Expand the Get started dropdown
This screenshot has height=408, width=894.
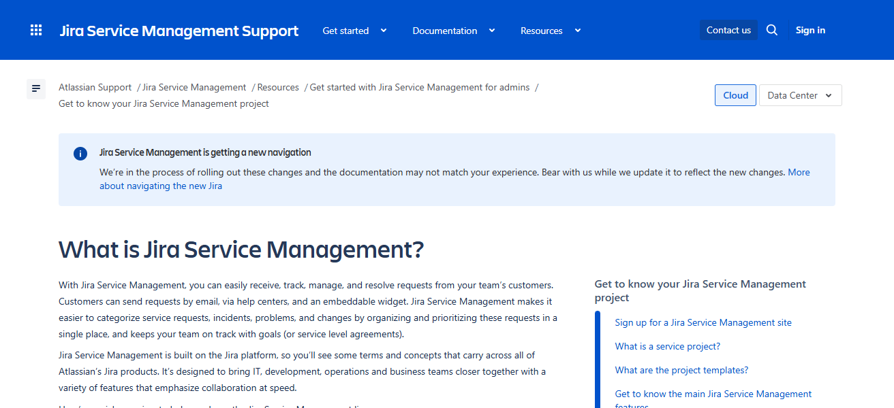coord(354,31)
